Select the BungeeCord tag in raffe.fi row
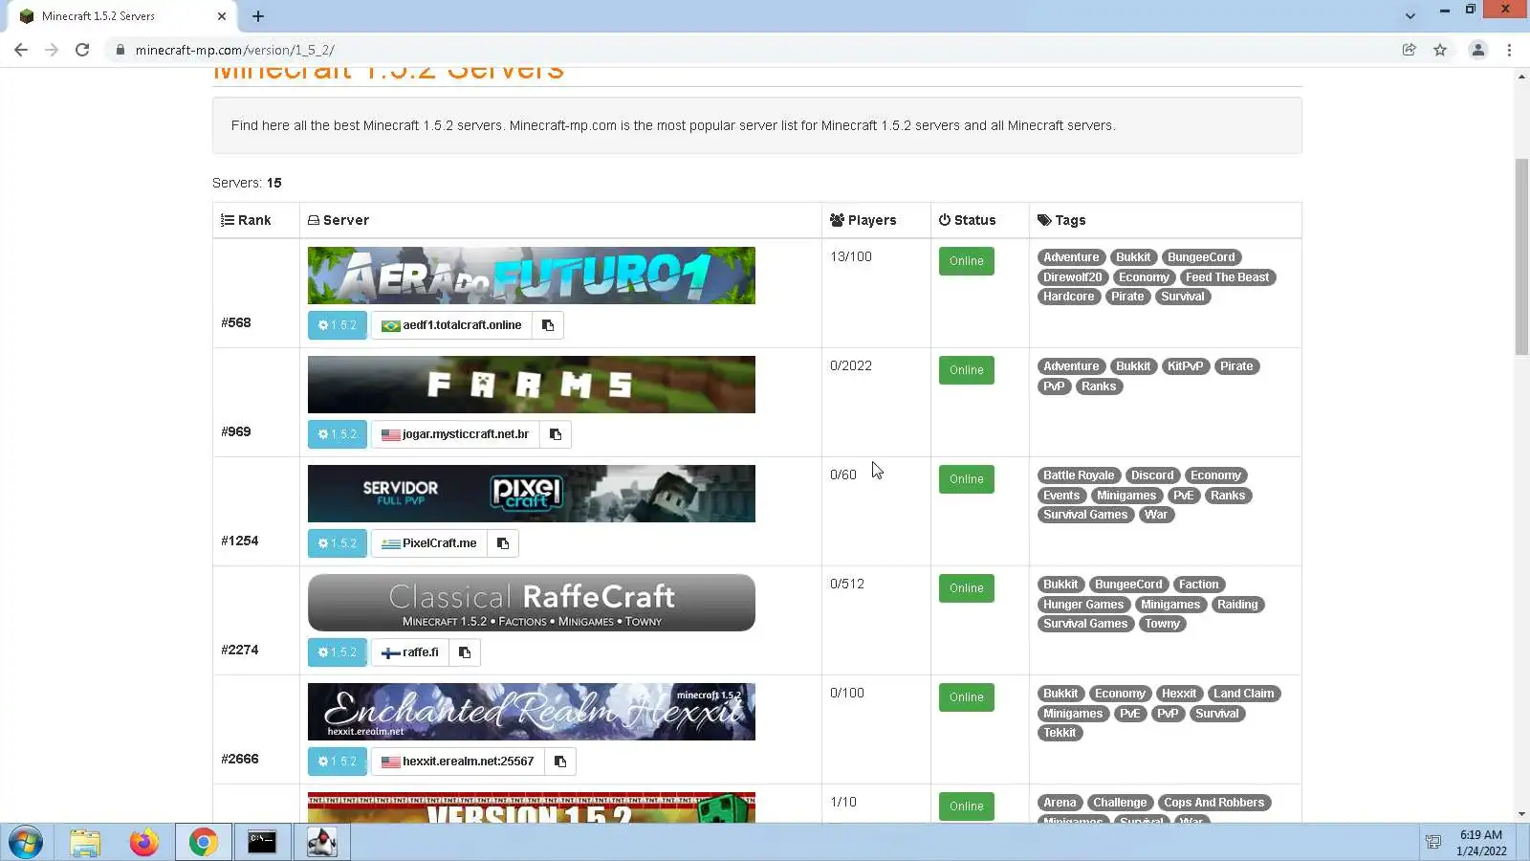Viewport: 1530px width, 861px height. coord(1128,585)
